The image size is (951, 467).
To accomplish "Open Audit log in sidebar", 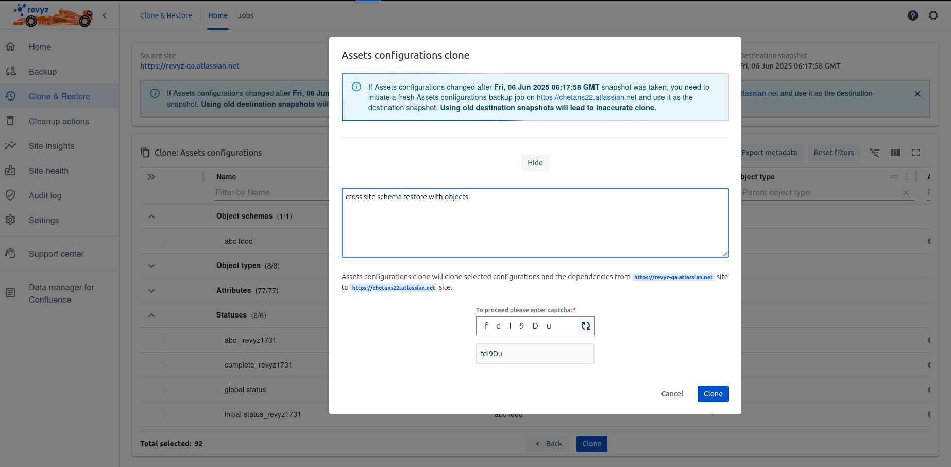I will coord(45,195).
